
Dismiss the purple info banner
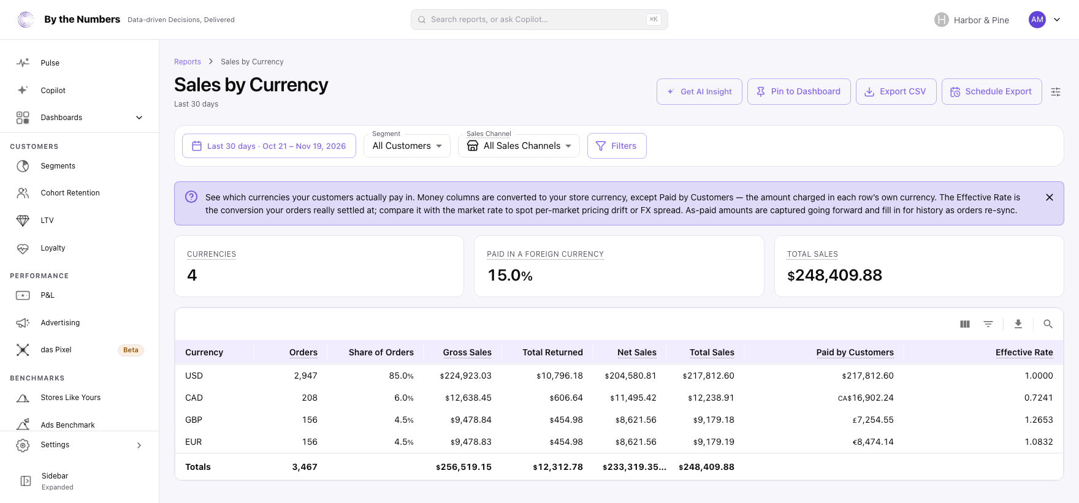click(x=1050, y=197)
